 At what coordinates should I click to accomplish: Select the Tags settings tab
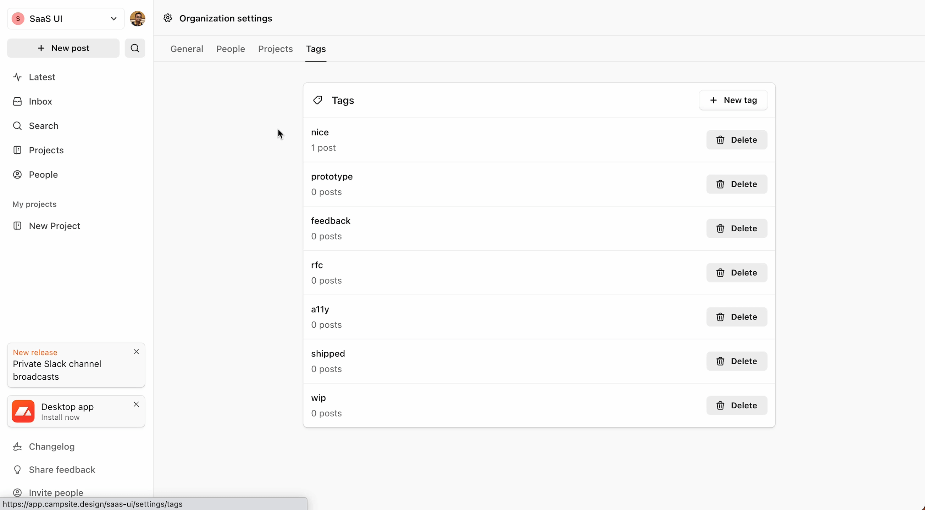(316, 49)
